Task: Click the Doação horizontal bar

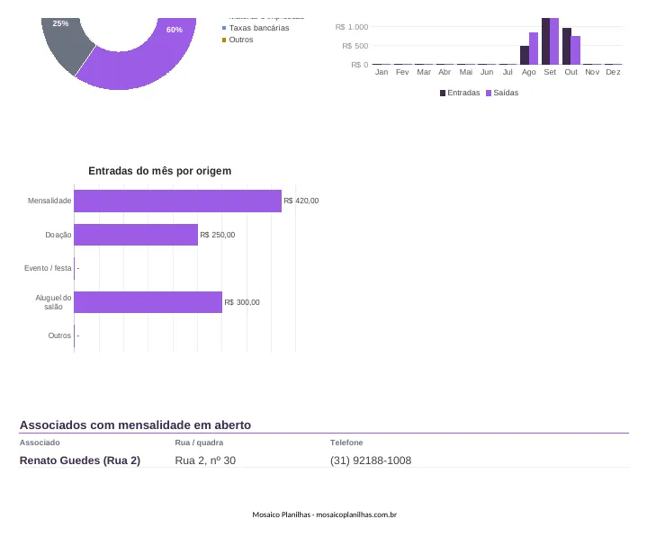Action: 136,235
